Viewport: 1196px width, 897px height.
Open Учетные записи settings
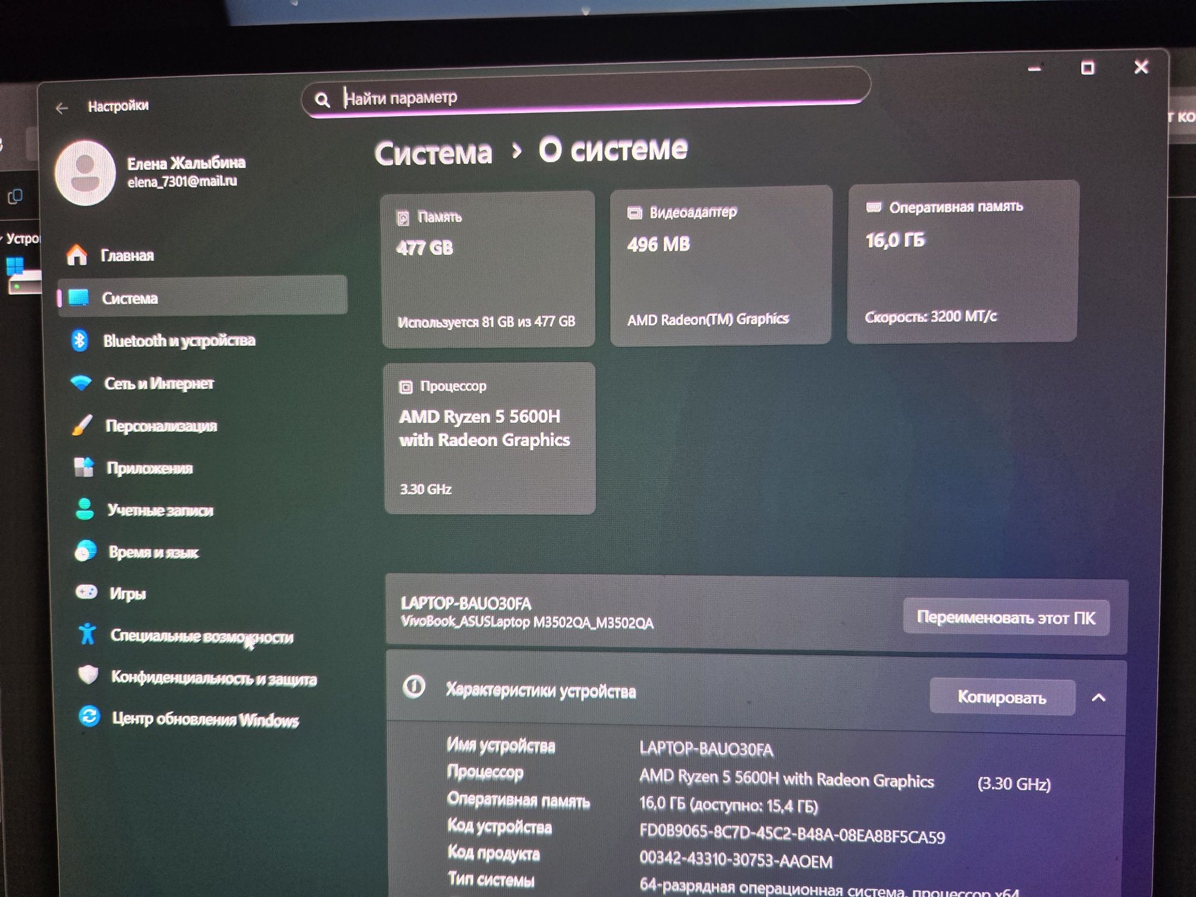pyautogui.click(x=160, y=510)
